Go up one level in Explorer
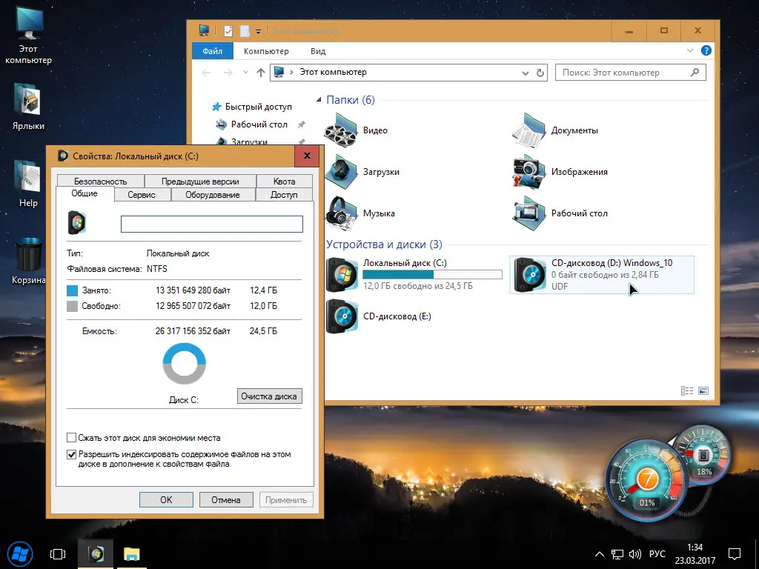The height and width of the screenshot is (569, 759). click(261, 73)
